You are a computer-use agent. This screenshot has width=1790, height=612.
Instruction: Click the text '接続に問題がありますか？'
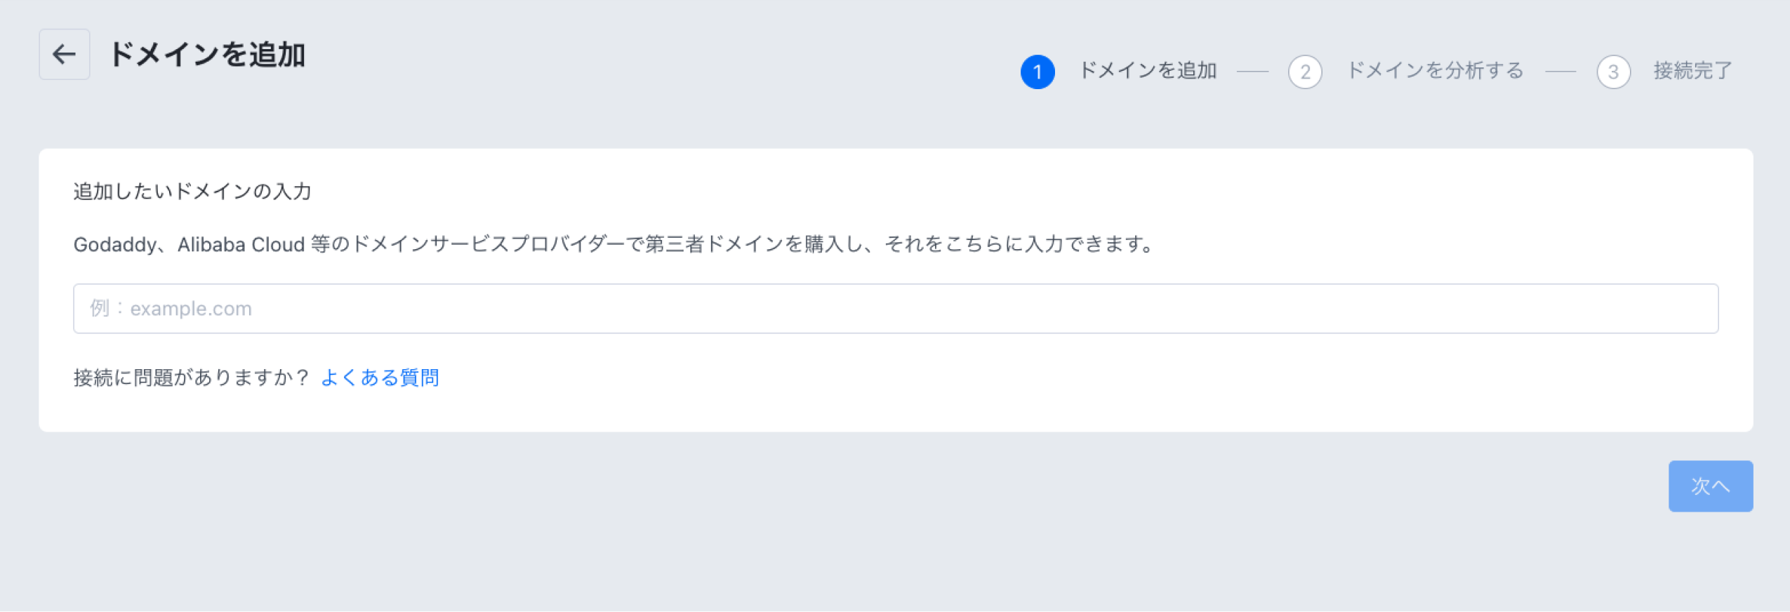[192, 378]
